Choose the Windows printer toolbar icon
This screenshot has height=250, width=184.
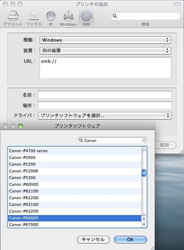[68, 18]
